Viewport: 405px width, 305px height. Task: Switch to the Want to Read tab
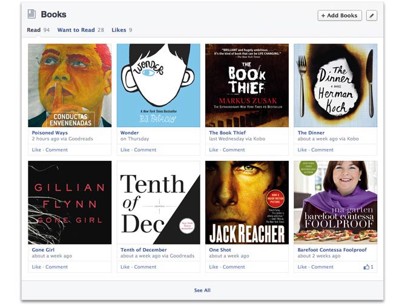(76, 30)
